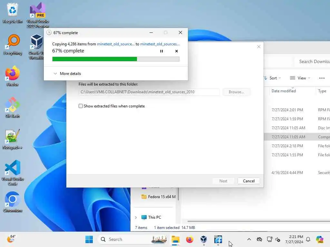330x247 pixels.
Task: Click the Next button in the extract dialog
Action: pyautogui.click(x=223, y=181)
